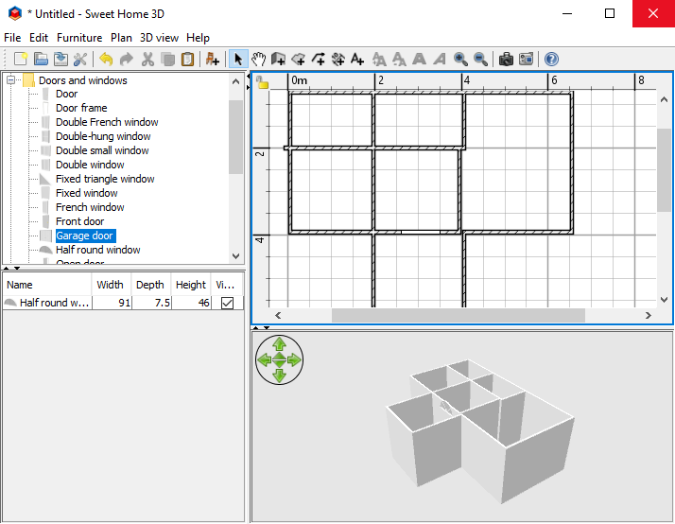Open the Preferences tools icon
The width and height of the screenshot is (675, 524).
click(x=80, y=59)
